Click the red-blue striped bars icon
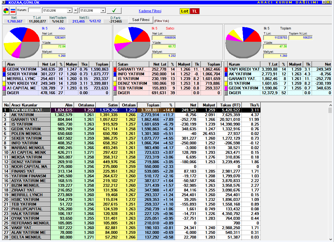Screen dimensions: 334x242 tap(13, 11)
